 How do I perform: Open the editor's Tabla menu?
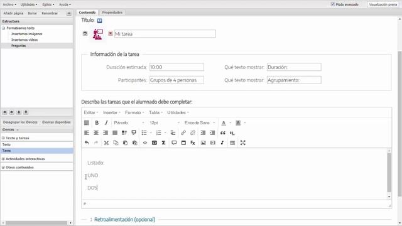click(x=156, y=112)
